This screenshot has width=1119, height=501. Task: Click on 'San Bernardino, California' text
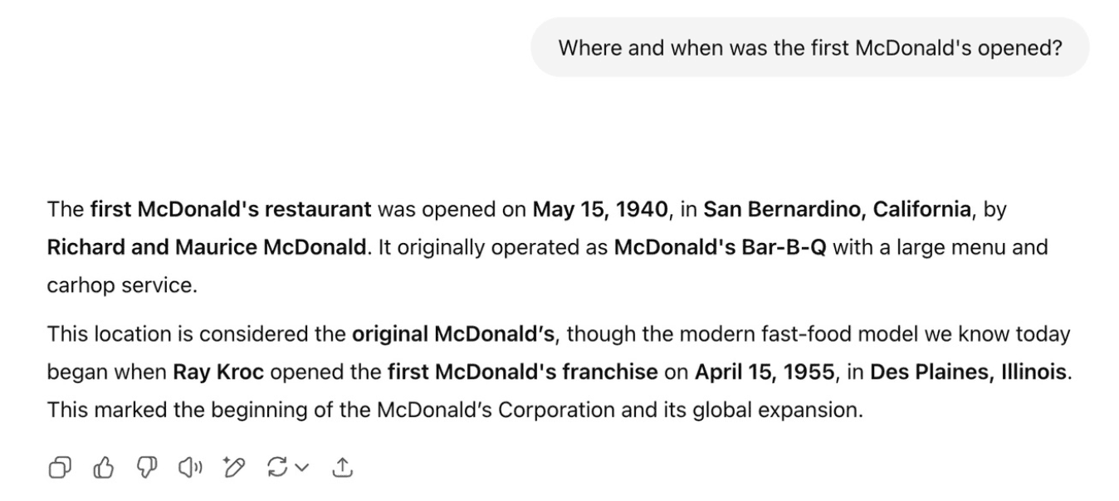(x=837, y=209)
